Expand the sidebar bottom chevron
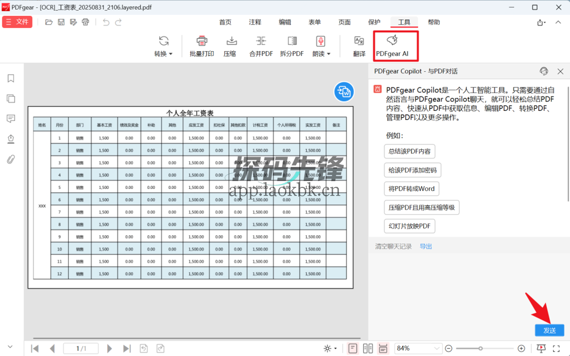Image resolution: width=570 pixels, height=356 pixels. pyautogui.click(x=10, y=347)
